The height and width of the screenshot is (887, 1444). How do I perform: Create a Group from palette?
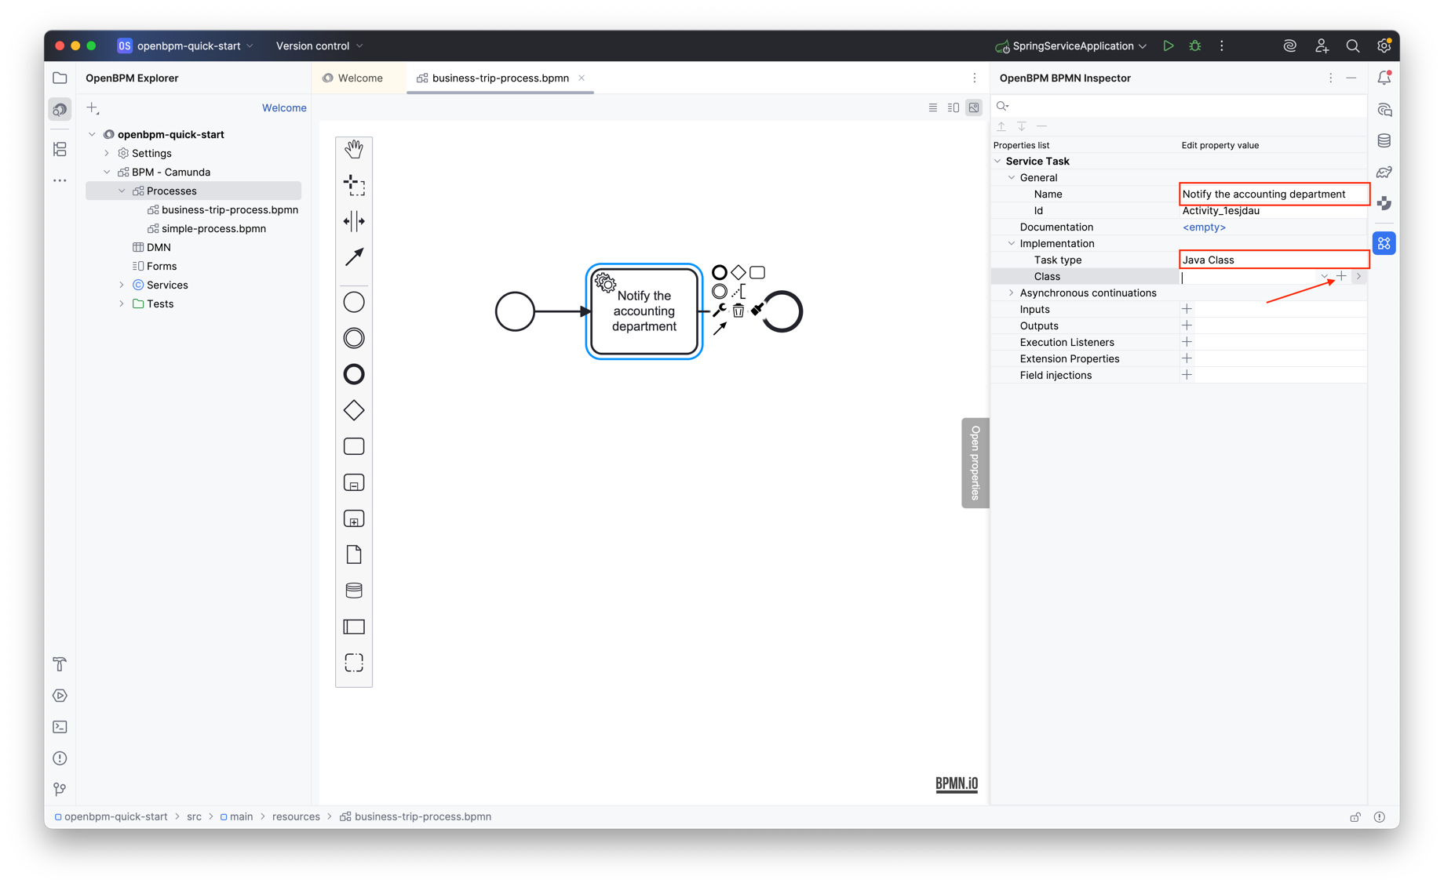(354, 663)
